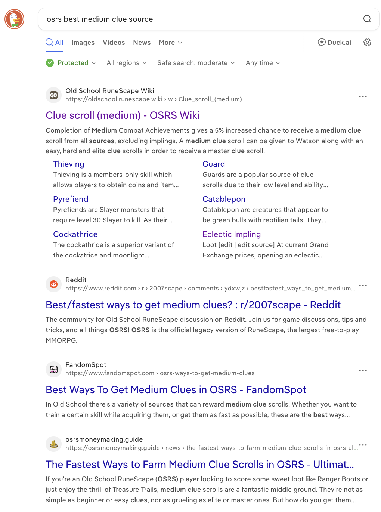Open the Eclectic Impling sublink
381x512 pixels.
(232, 234)
